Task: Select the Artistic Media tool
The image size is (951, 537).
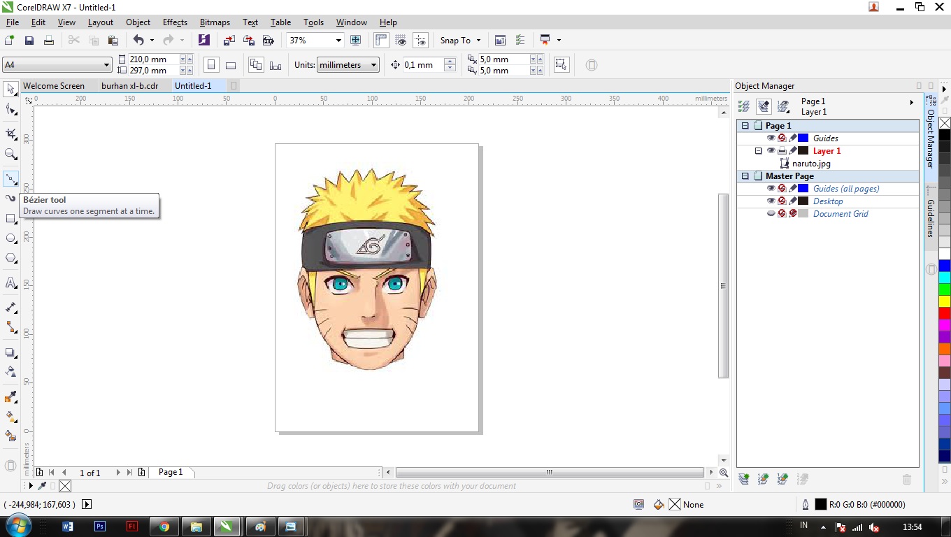Action: point(10,199)
